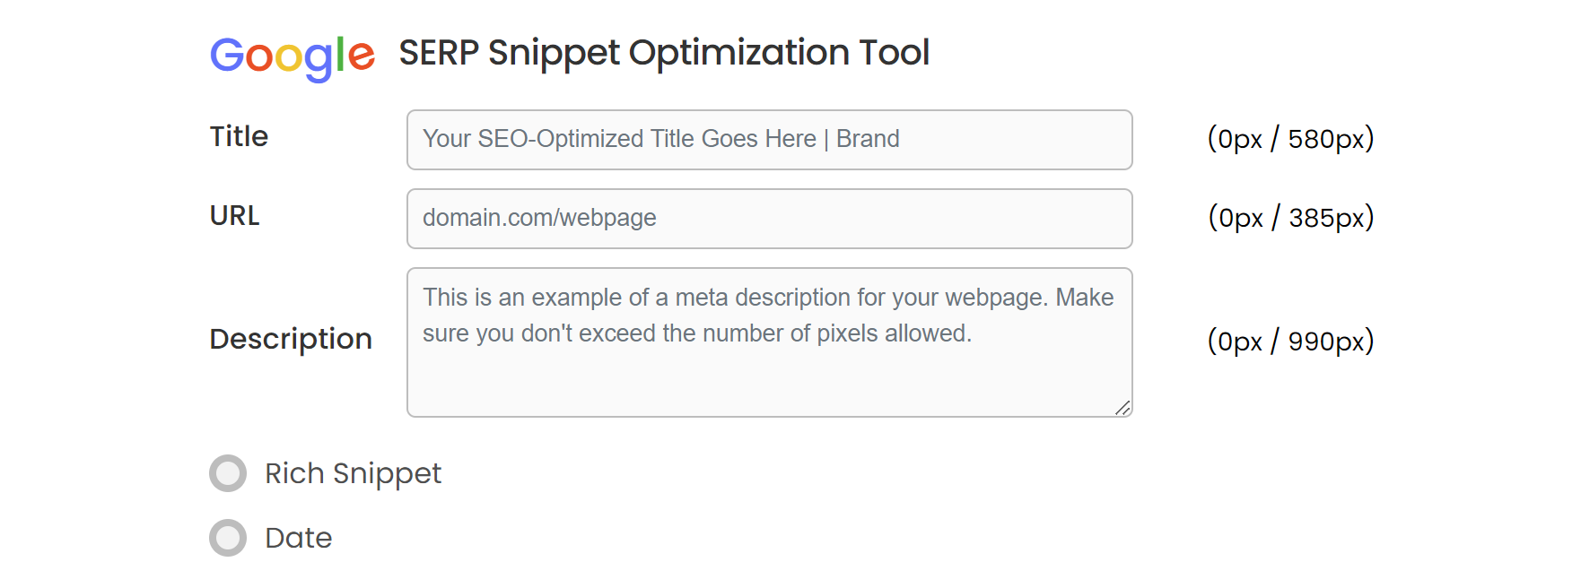Click the Rich Snippet option label

click(353, 473)
